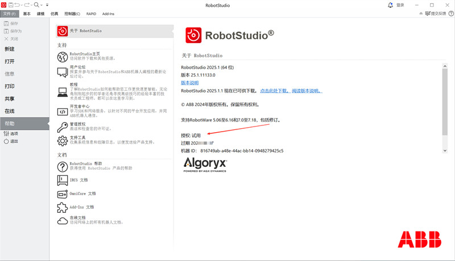Viewport: 455px width, 261px height.
Task: Click the machine ID value 816749ab-a48e-44ac-bb14-0948279425c5
Action: [x=242, y=151]
